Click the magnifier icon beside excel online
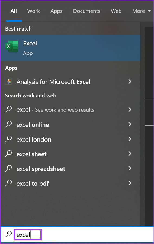This screenshot has height=244, width=154. click(8, 124)
